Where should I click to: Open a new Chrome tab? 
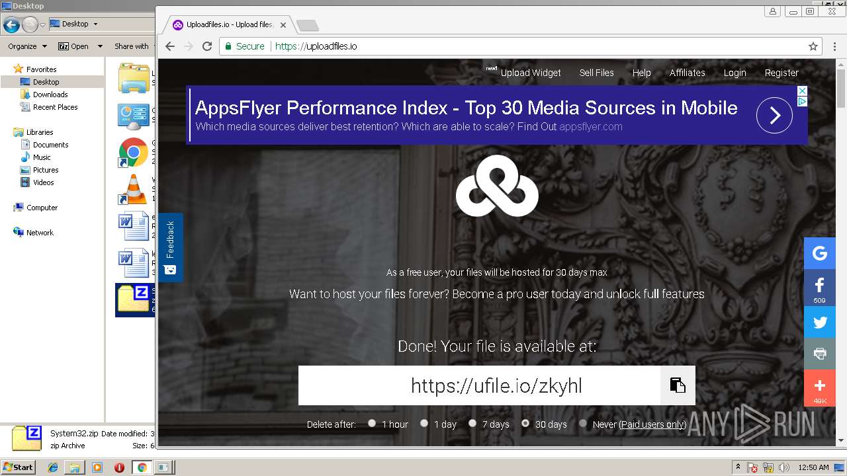(x=308, y=25)
